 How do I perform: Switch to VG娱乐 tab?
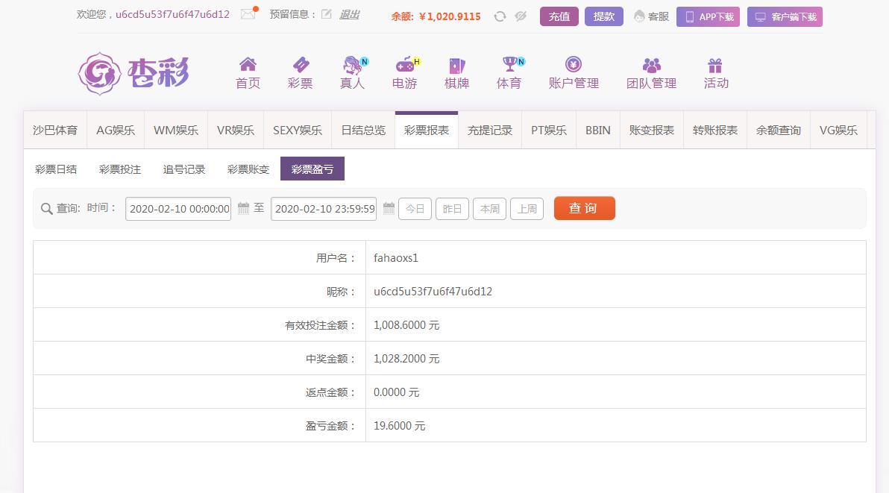(838, 131)
